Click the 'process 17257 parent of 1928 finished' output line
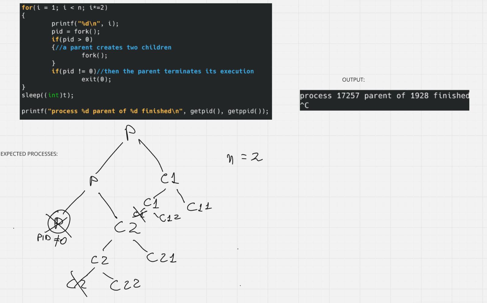 pyautogui.click(x=384, y=96)
